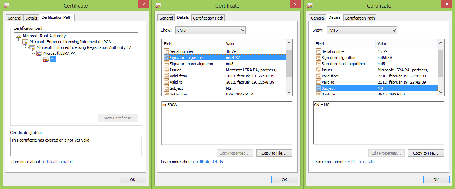Image resolution: width=455 pixels, height=189 pixels.
Task: Click Issuer field icon in middle window
Action: coord(167,70)
